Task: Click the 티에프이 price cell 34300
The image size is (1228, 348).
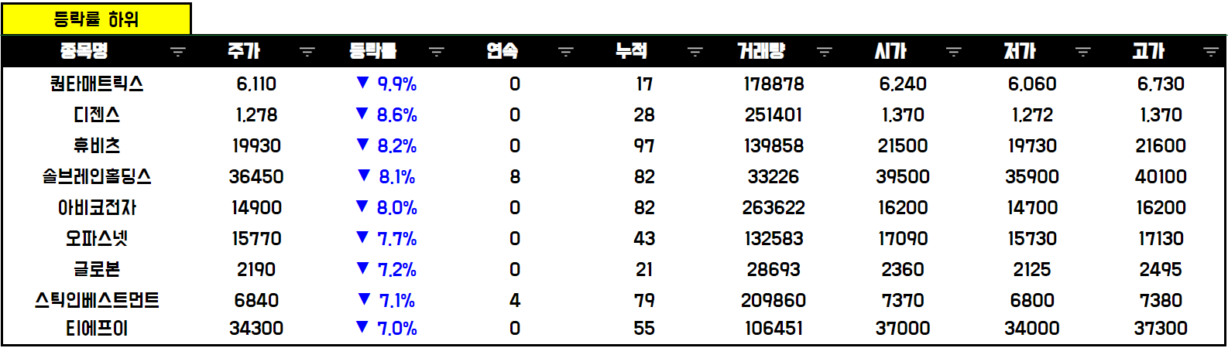Action: click(x=256, y=328)
